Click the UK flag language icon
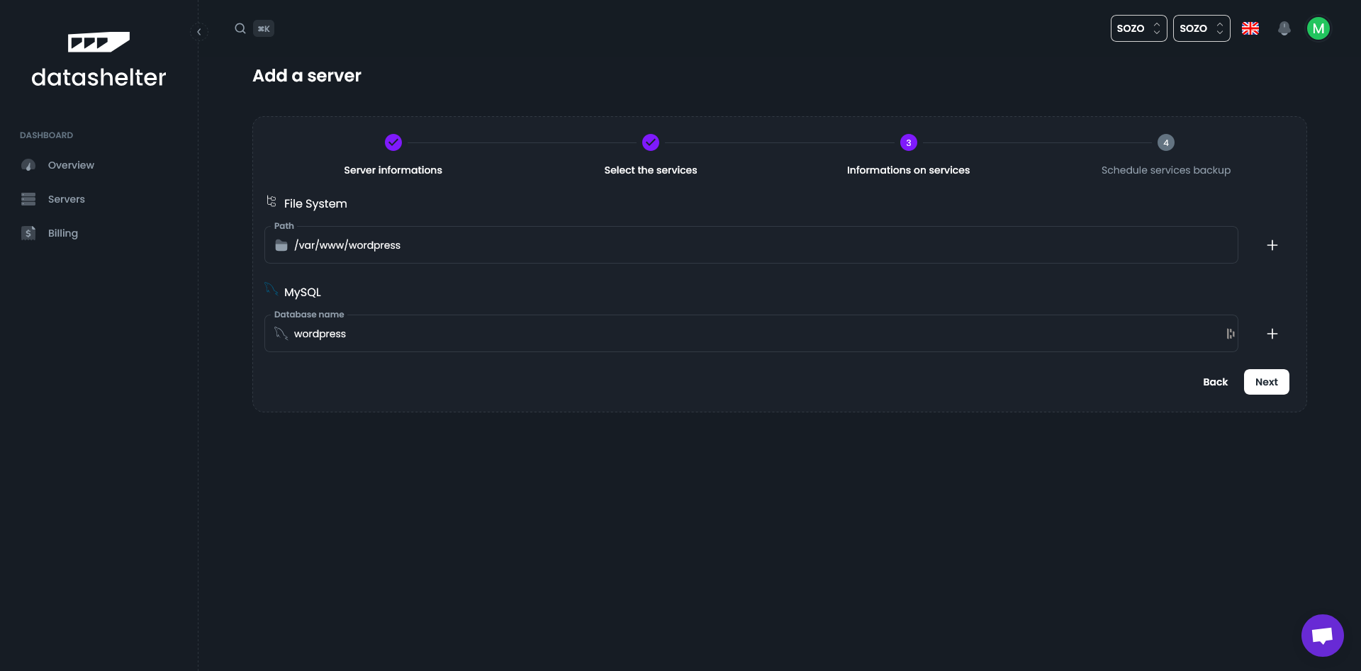The width and height of the screenshot is (1361, 671). click(1250, 28)
